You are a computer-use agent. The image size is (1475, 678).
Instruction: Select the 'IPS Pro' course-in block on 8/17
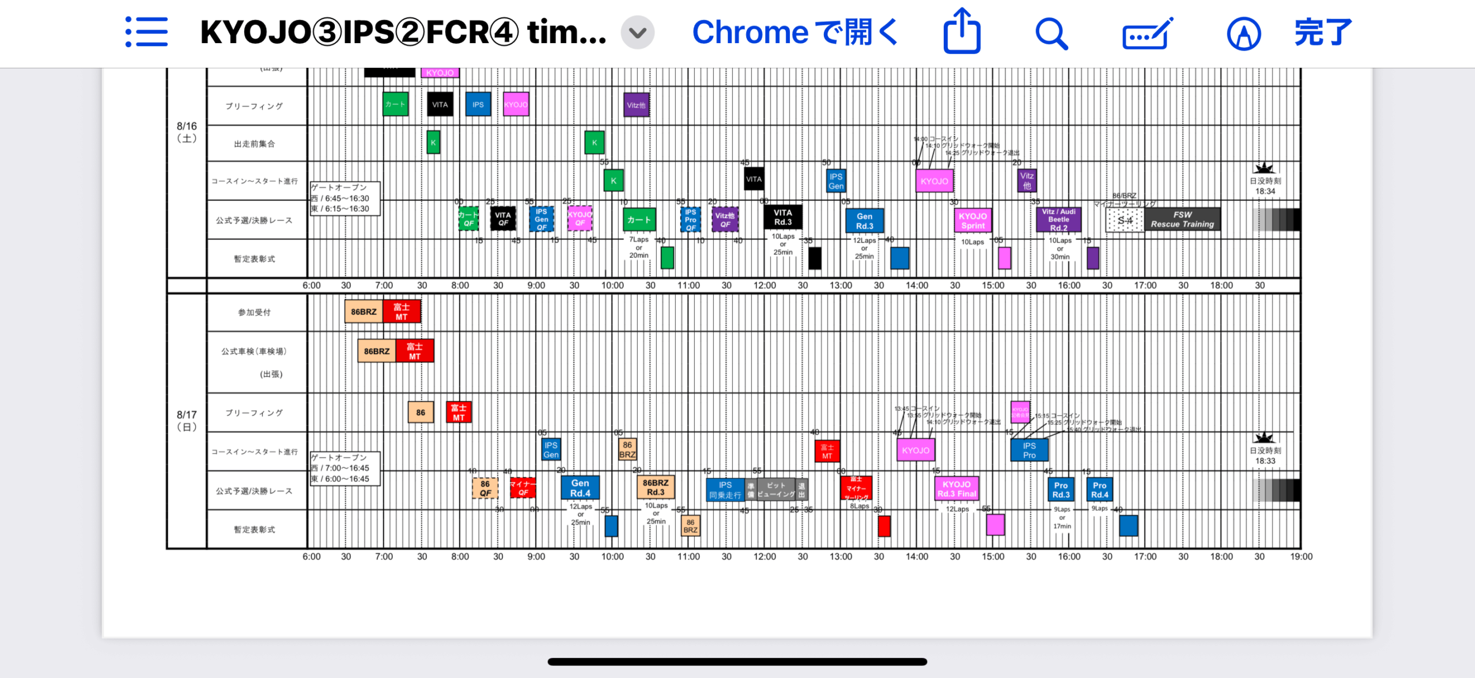pyautogui.click(x=1029, y=450)
